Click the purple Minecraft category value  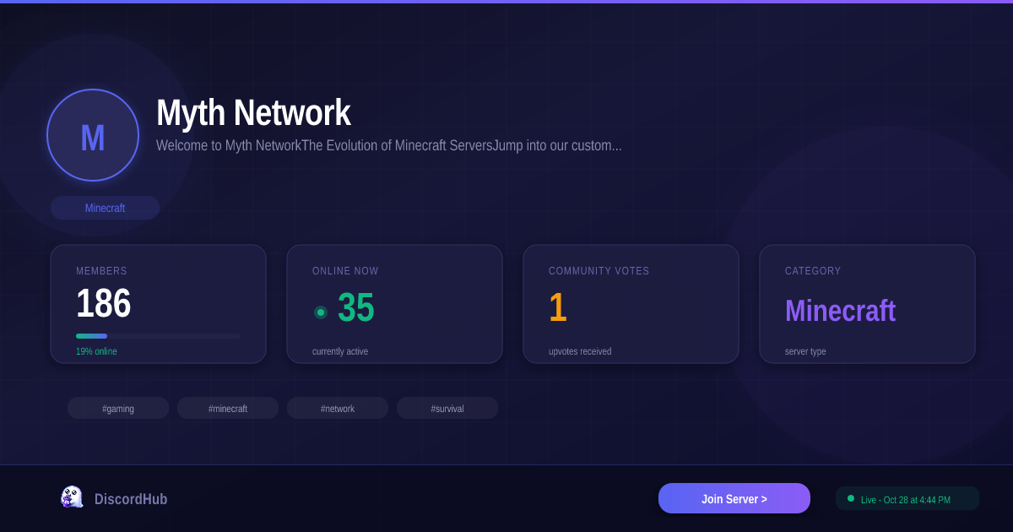coord(840,311)
